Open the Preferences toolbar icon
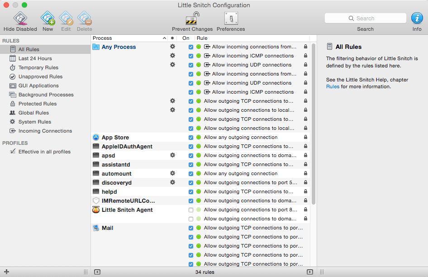 pyautogui.click(x=231, y=18)
